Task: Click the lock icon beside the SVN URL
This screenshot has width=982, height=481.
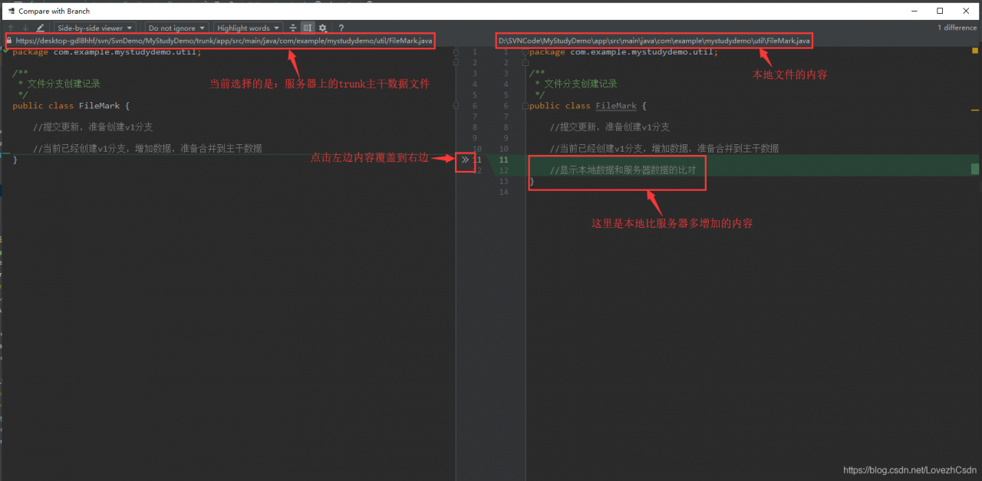Action: (x=9, y=40)
